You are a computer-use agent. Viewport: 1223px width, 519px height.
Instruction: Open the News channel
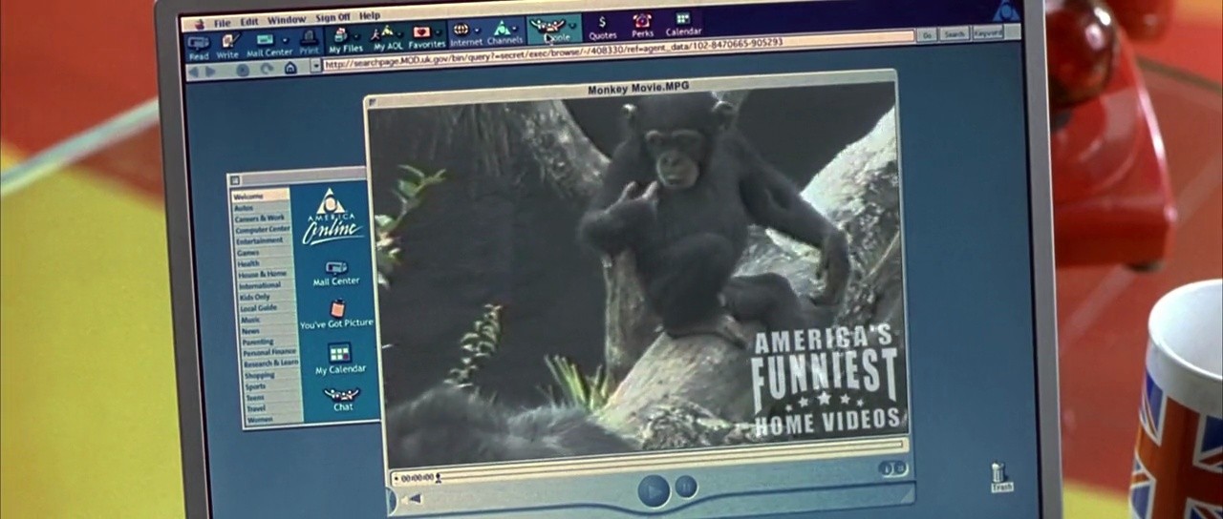click(250, 330)
